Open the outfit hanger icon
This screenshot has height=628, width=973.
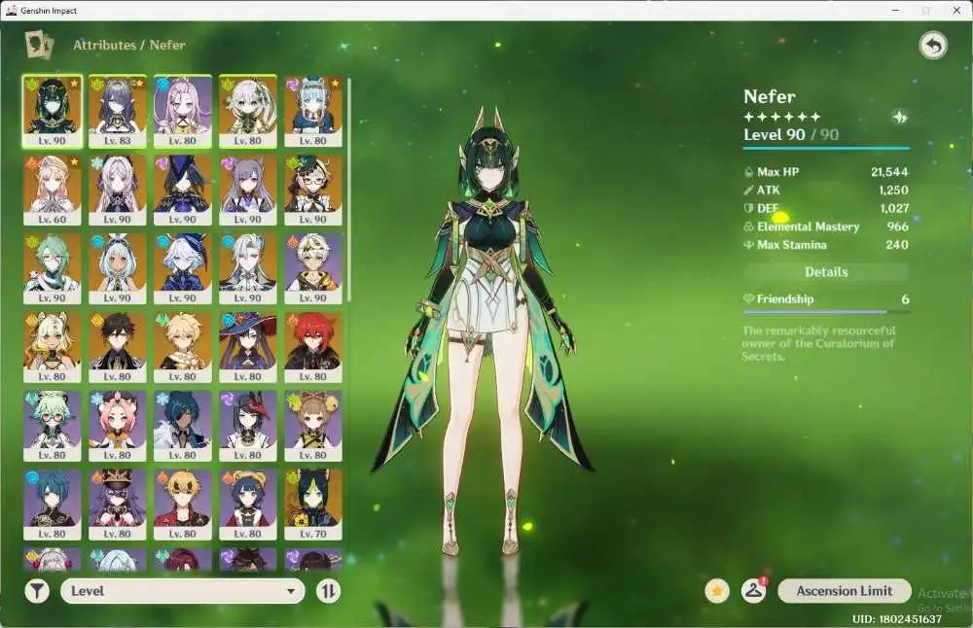tap(754, 591)
